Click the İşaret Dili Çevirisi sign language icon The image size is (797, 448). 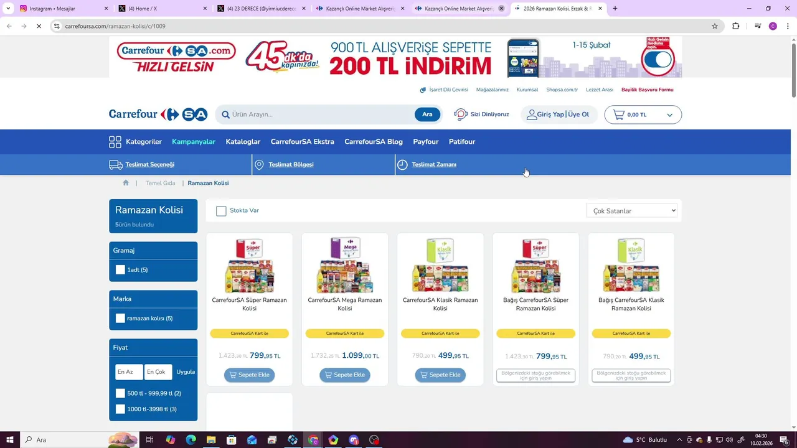(x=423, y=90)
